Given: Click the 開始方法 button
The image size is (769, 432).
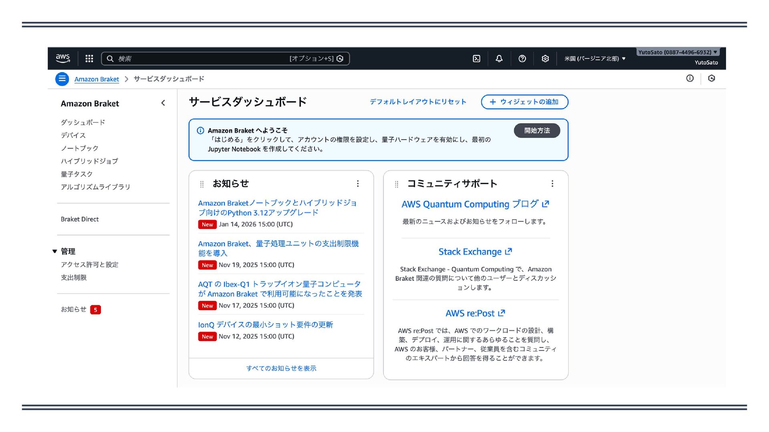Looking at the screenshot, I should (537, 131).
